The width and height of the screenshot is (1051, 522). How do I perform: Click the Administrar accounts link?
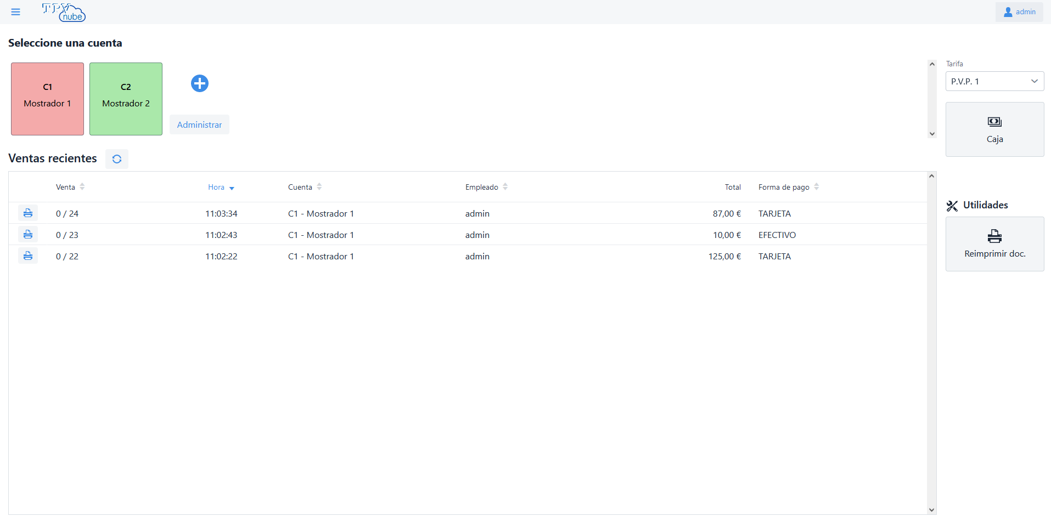(199, 125)
